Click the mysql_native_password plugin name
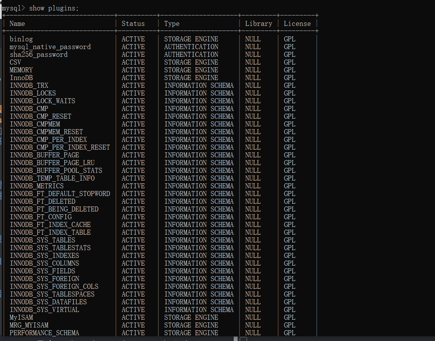The width and height of the screenshot is (435, 341). click(50, 47)
